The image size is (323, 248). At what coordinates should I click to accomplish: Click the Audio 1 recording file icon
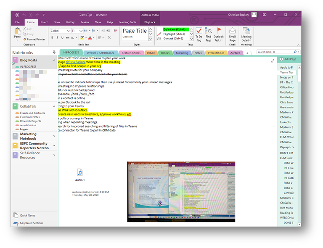pos(80,172)
